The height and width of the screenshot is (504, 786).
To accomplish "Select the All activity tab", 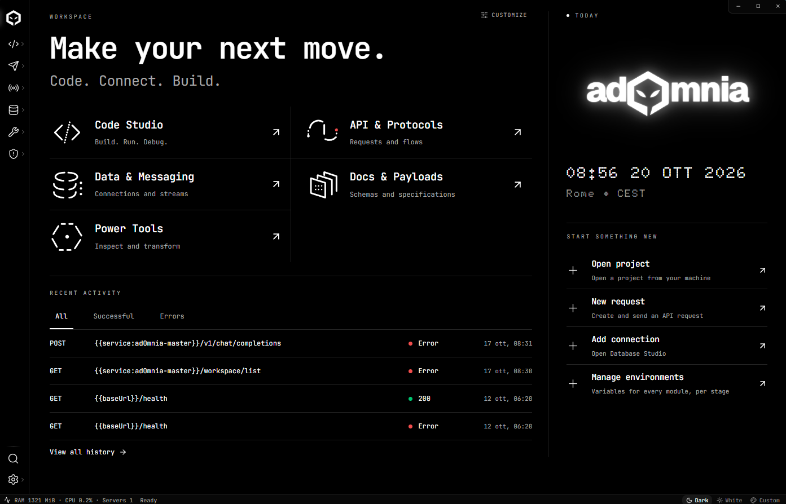I will coord(62,316).
